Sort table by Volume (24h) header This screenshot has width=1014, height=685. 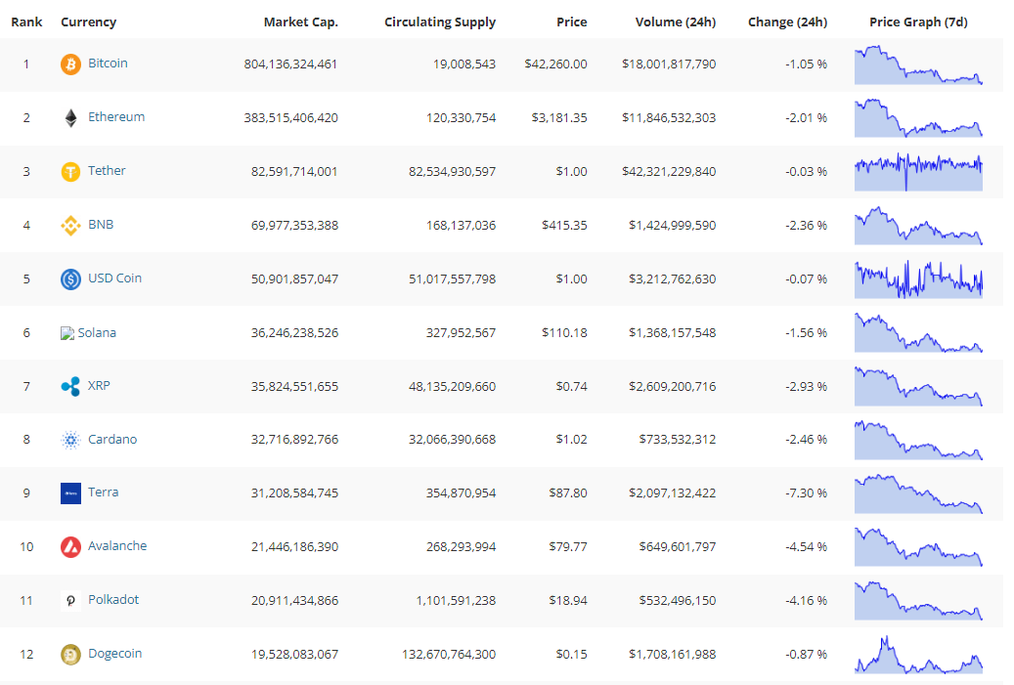(675, 21)
